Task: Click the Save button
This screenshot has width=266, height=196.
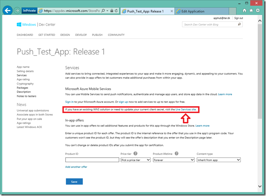Action: point(74,182)
